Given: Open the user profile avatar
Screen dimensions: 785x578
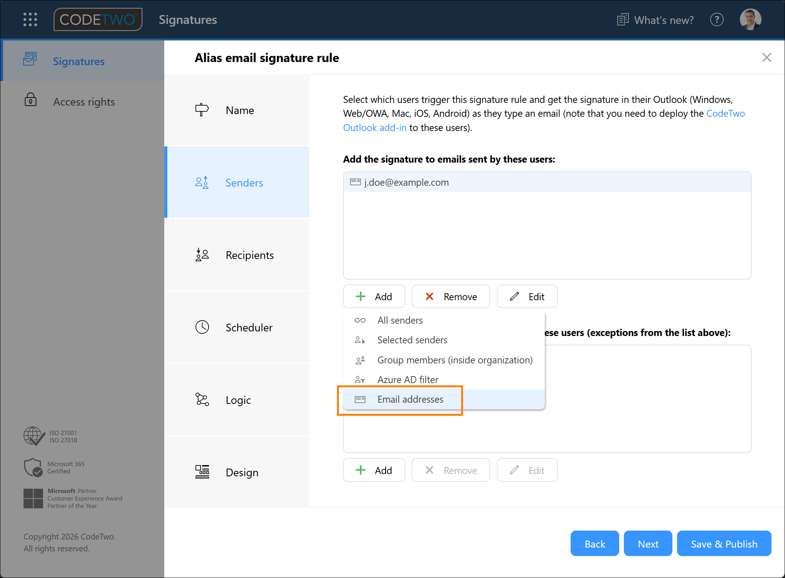Looking at the screenshot, I should 750,20.
